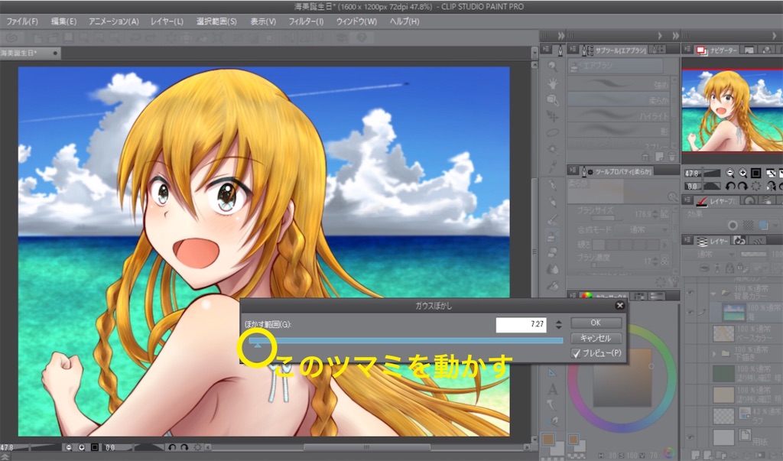Switch to 海美誕生日 canvas tab
Screen dimensions: 783x461
click(x=29, y=53)
